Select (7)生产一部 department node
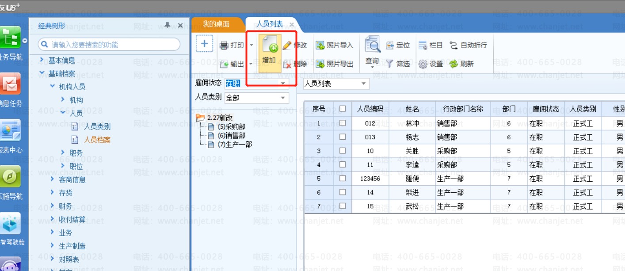 [235, 144]
